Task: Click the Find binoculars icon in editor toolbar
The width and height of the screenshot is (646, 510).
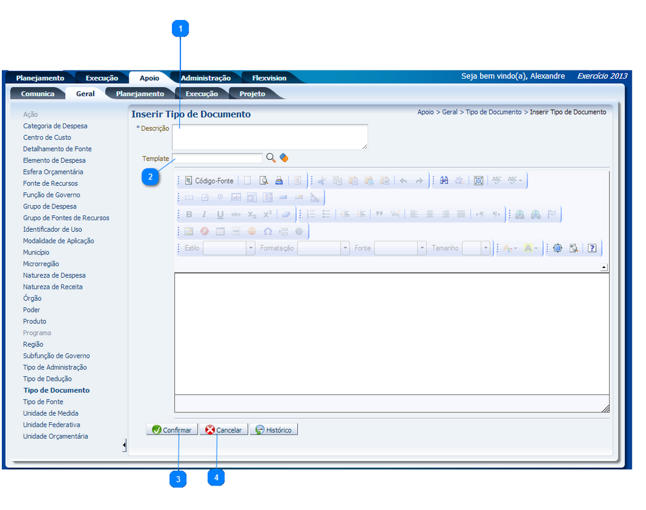Action: [444, 181]
